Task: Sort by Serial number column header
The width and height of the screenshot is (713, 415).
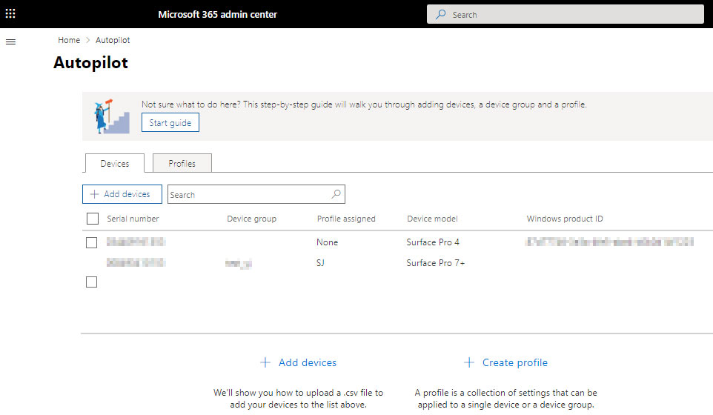Action: pos(133,219)
